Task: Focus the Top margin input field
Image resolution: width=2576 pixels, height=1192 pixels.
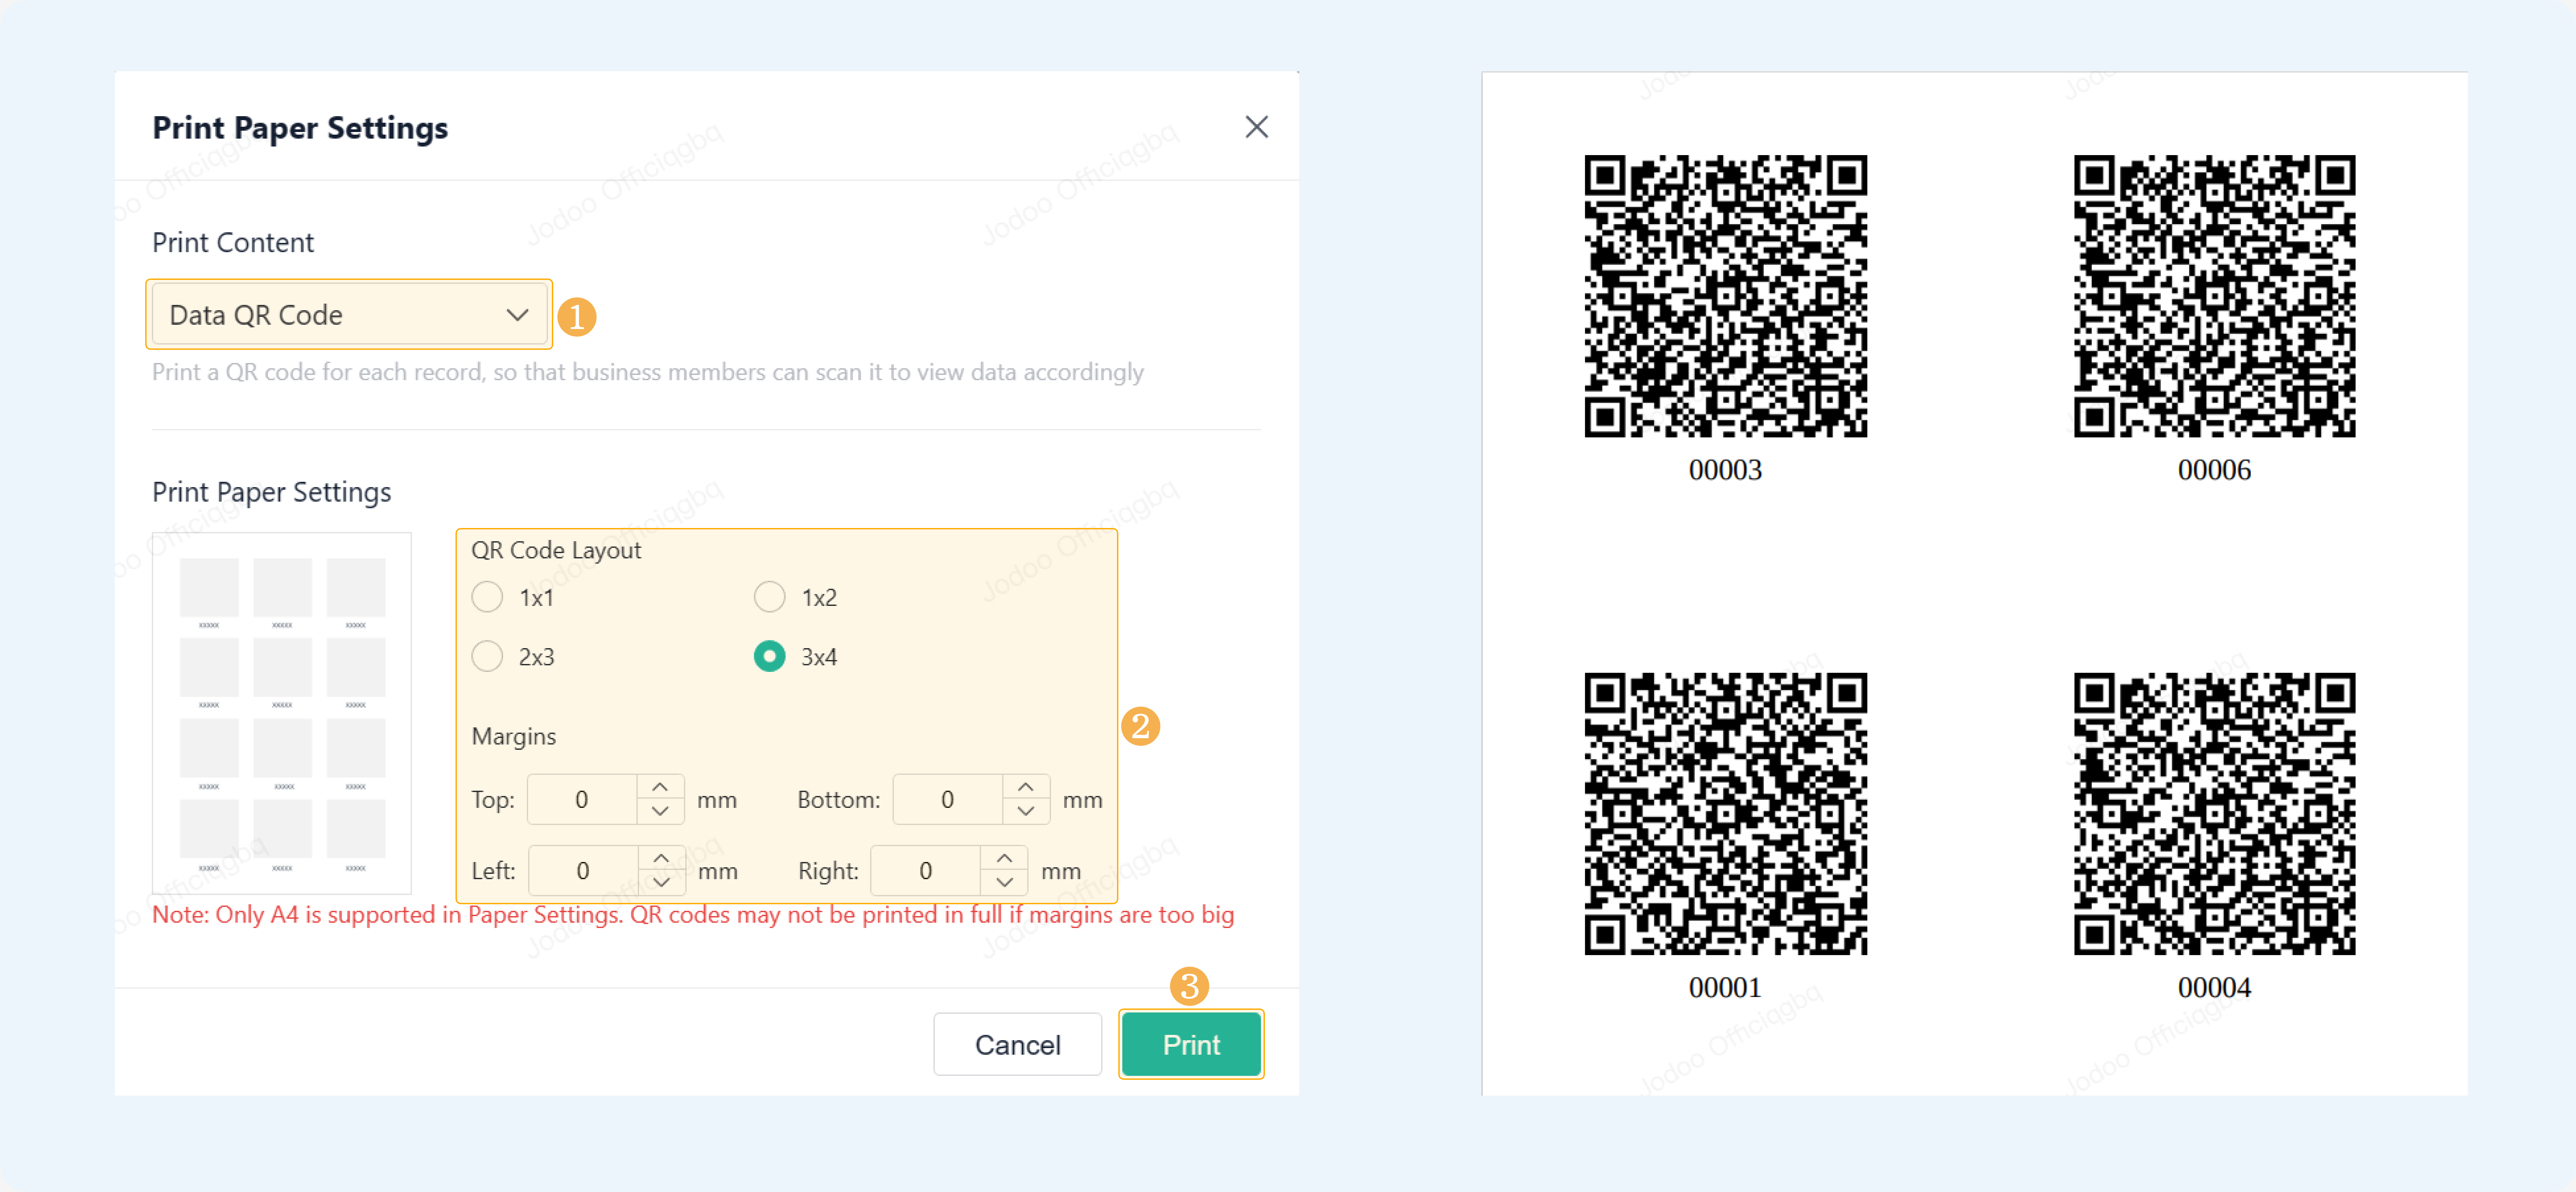Action: (582, 799)
